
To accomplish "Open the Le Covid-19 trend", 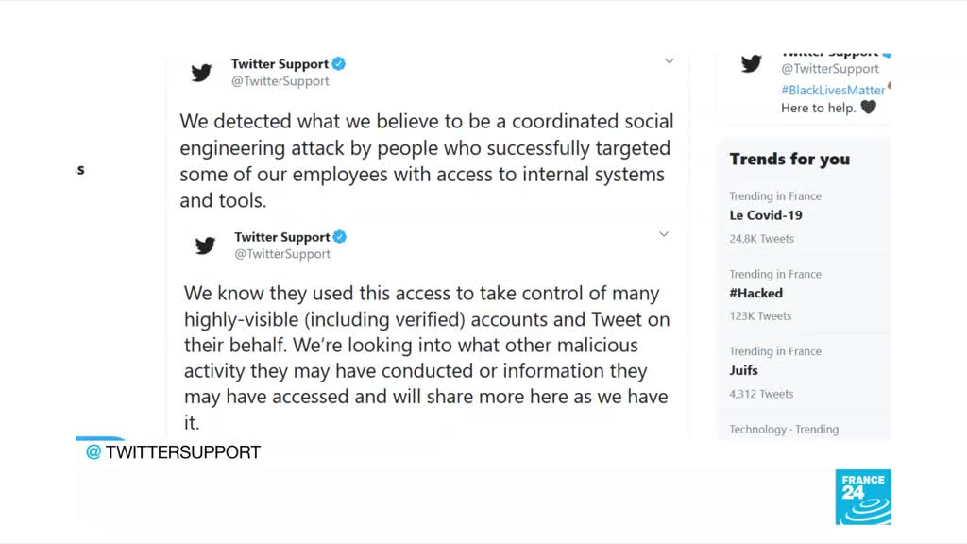I will pos(766,215).
